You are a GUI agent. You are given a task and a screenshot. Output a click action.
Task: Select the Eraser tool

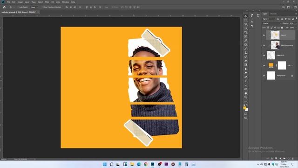pos(245,61)
